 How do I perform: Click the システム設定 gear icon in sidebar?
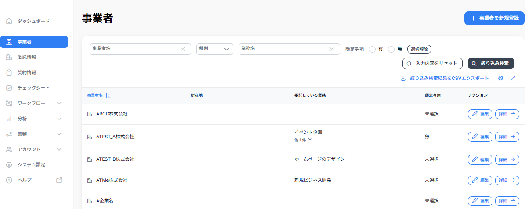point(9,165)
